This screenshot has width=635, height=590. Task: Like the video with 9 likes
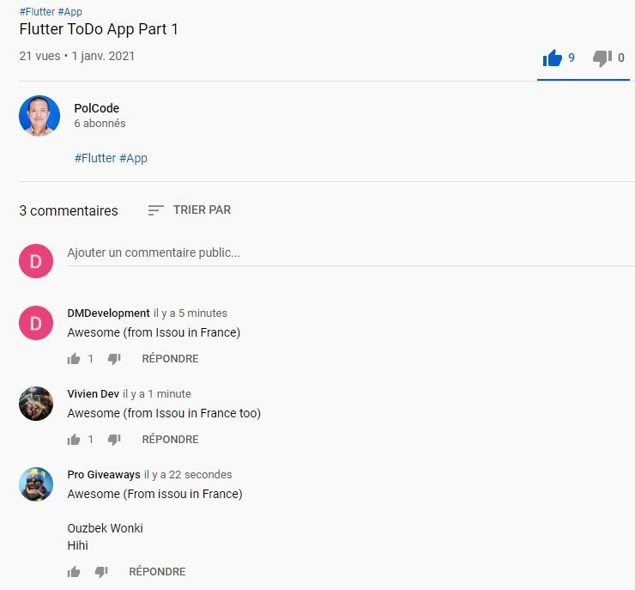click(553, 58)
